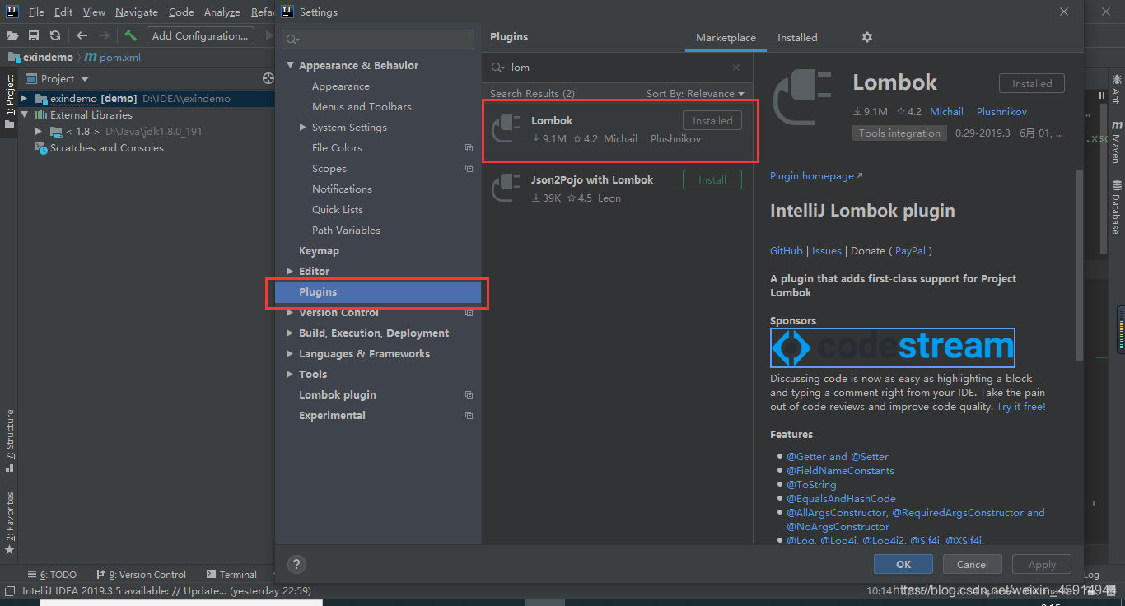1125x606 pixels.
Task: Click the Cancel button
Action: point(972,564)
